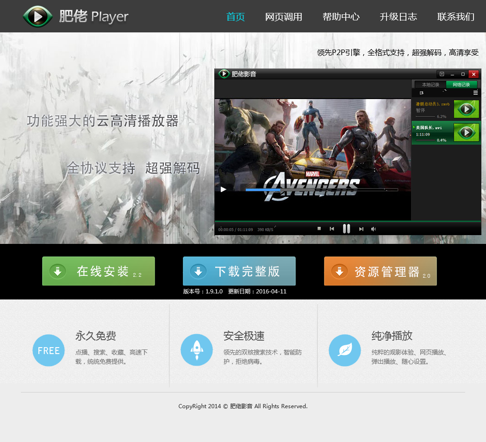486x442 pixels.
Task: Seek using the blue video progress bar
Action: [x=322, y=190]
